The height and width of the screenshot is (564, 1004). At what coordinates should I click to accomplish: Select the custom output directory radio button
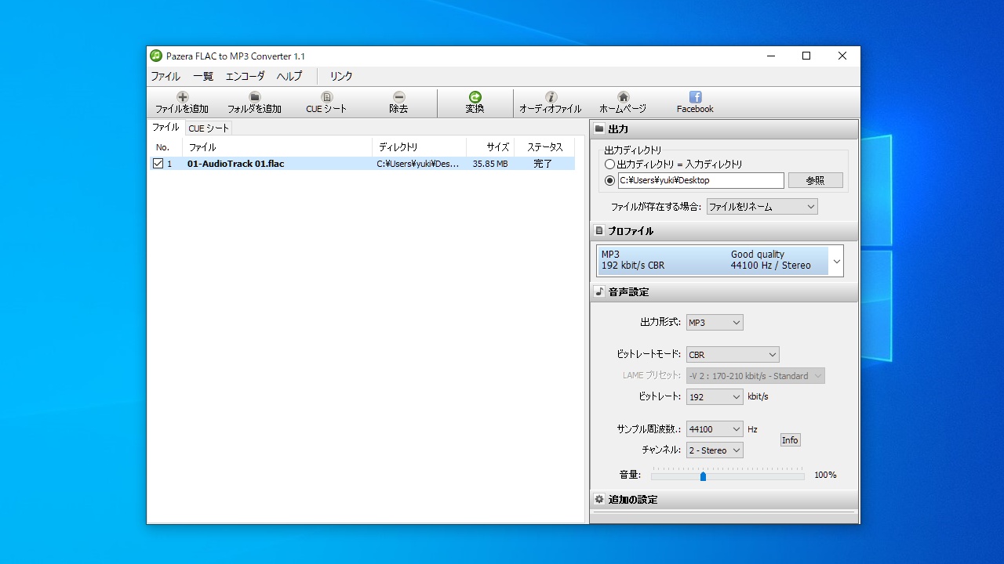pos(609,180)
